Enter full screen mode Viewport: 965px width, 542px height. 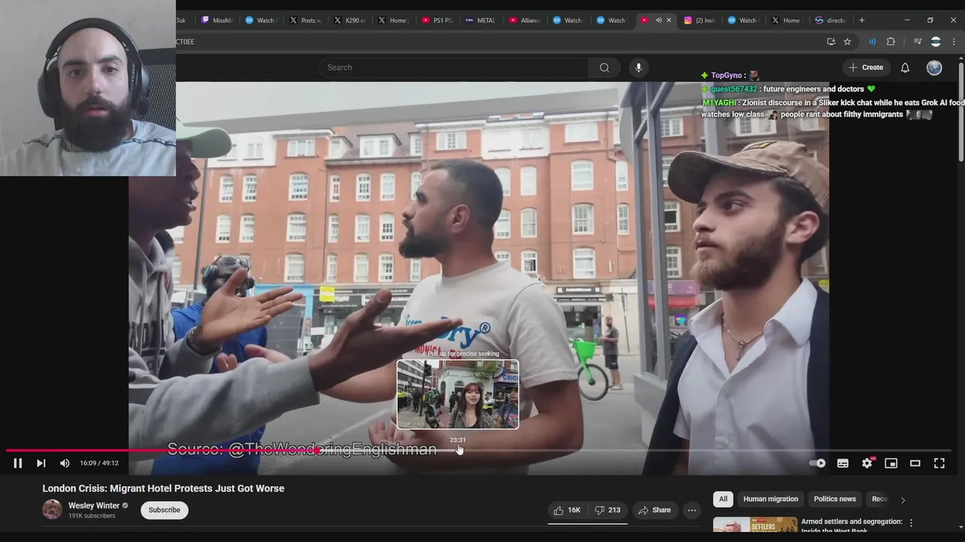point(939,463)
